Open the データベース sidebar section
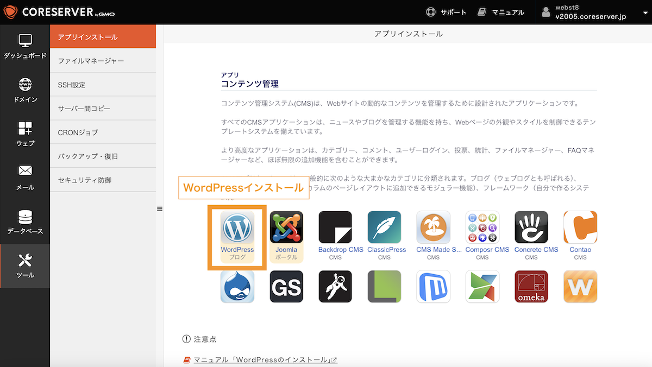This screenshot has width=652, height=367. 25,223
